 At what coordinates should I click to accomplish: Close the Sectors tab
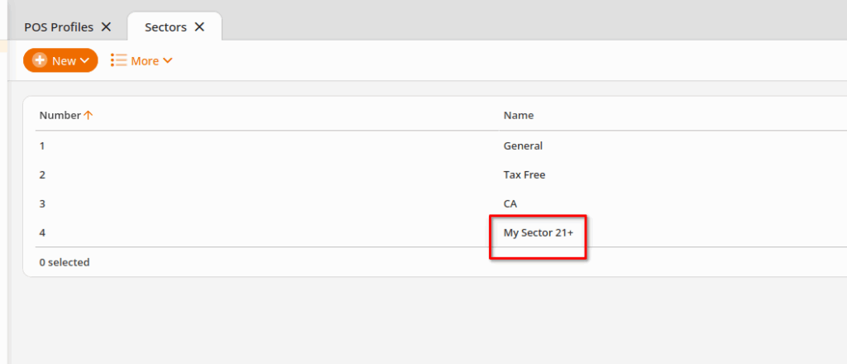pos(199,27)
